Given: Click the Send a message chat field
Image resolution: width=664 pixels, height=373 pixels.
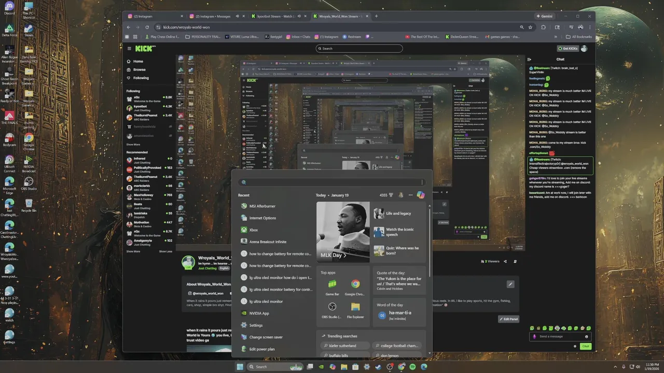Looking at the screenshot, I should point(560,336).
